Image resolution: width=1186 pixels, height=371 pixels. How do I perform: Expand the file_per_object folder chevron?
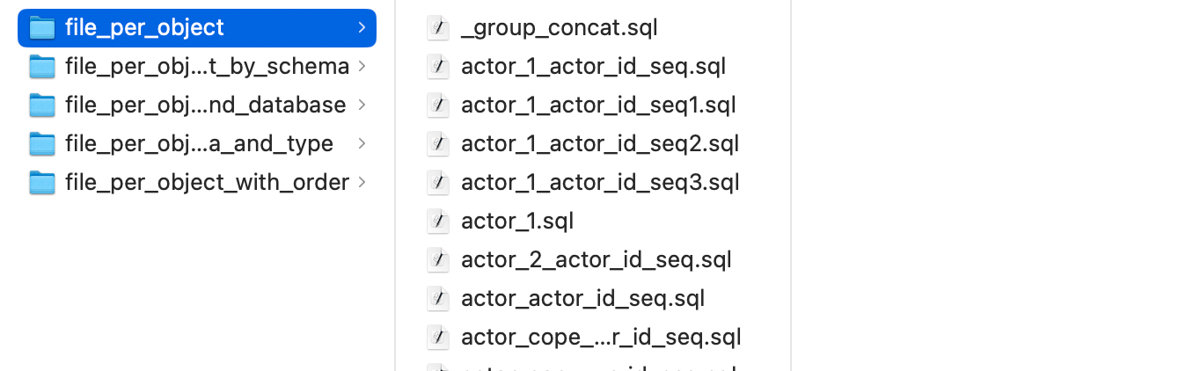(x=362, y=28)
